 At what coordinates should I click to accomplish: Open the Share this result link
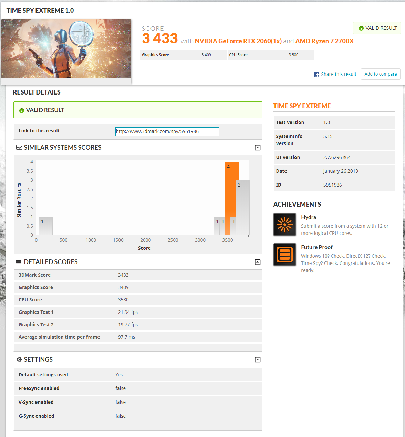pos(339,74)
